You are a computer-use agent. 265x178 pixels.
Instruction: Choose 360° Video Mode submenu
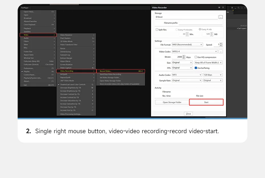click(76, 81)
